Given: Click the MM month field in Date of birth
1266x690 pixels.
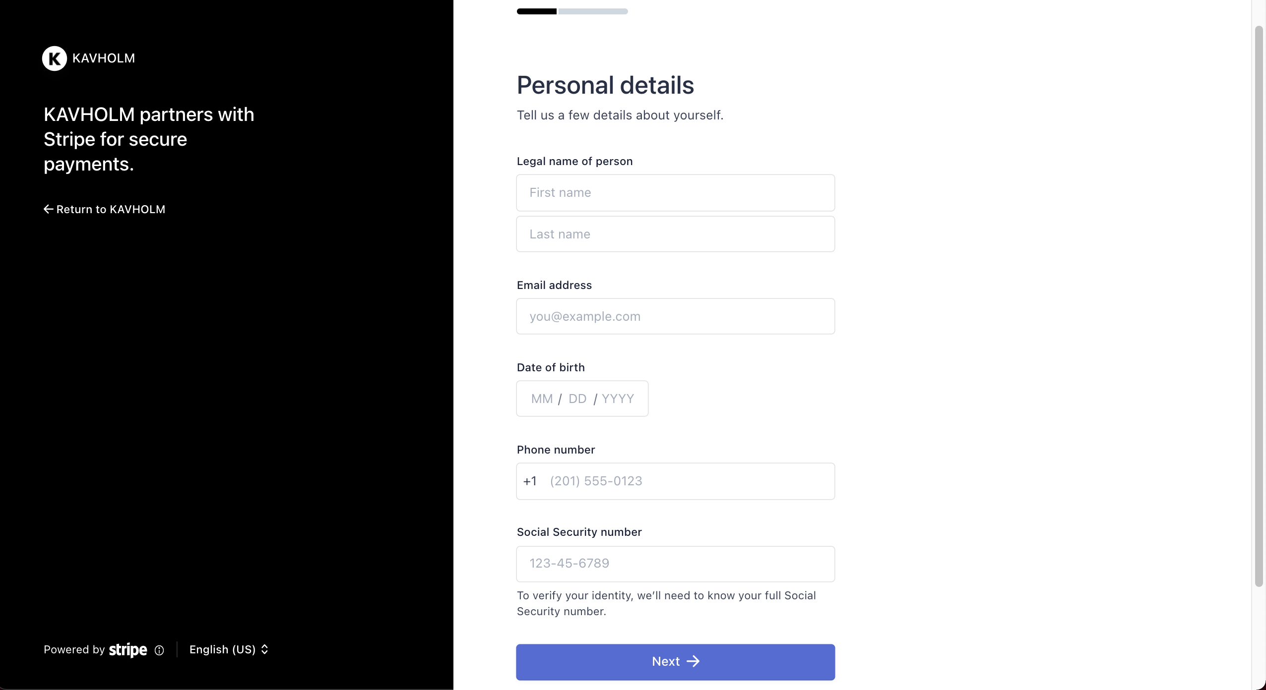Looking at the screenshot, I should (x=542, y=399).
